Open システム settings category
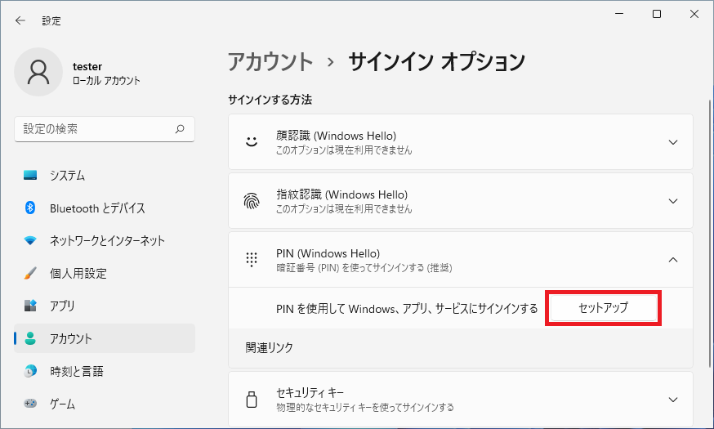The width and height of the screenshot is (714, 429). (x=105, y=176)
